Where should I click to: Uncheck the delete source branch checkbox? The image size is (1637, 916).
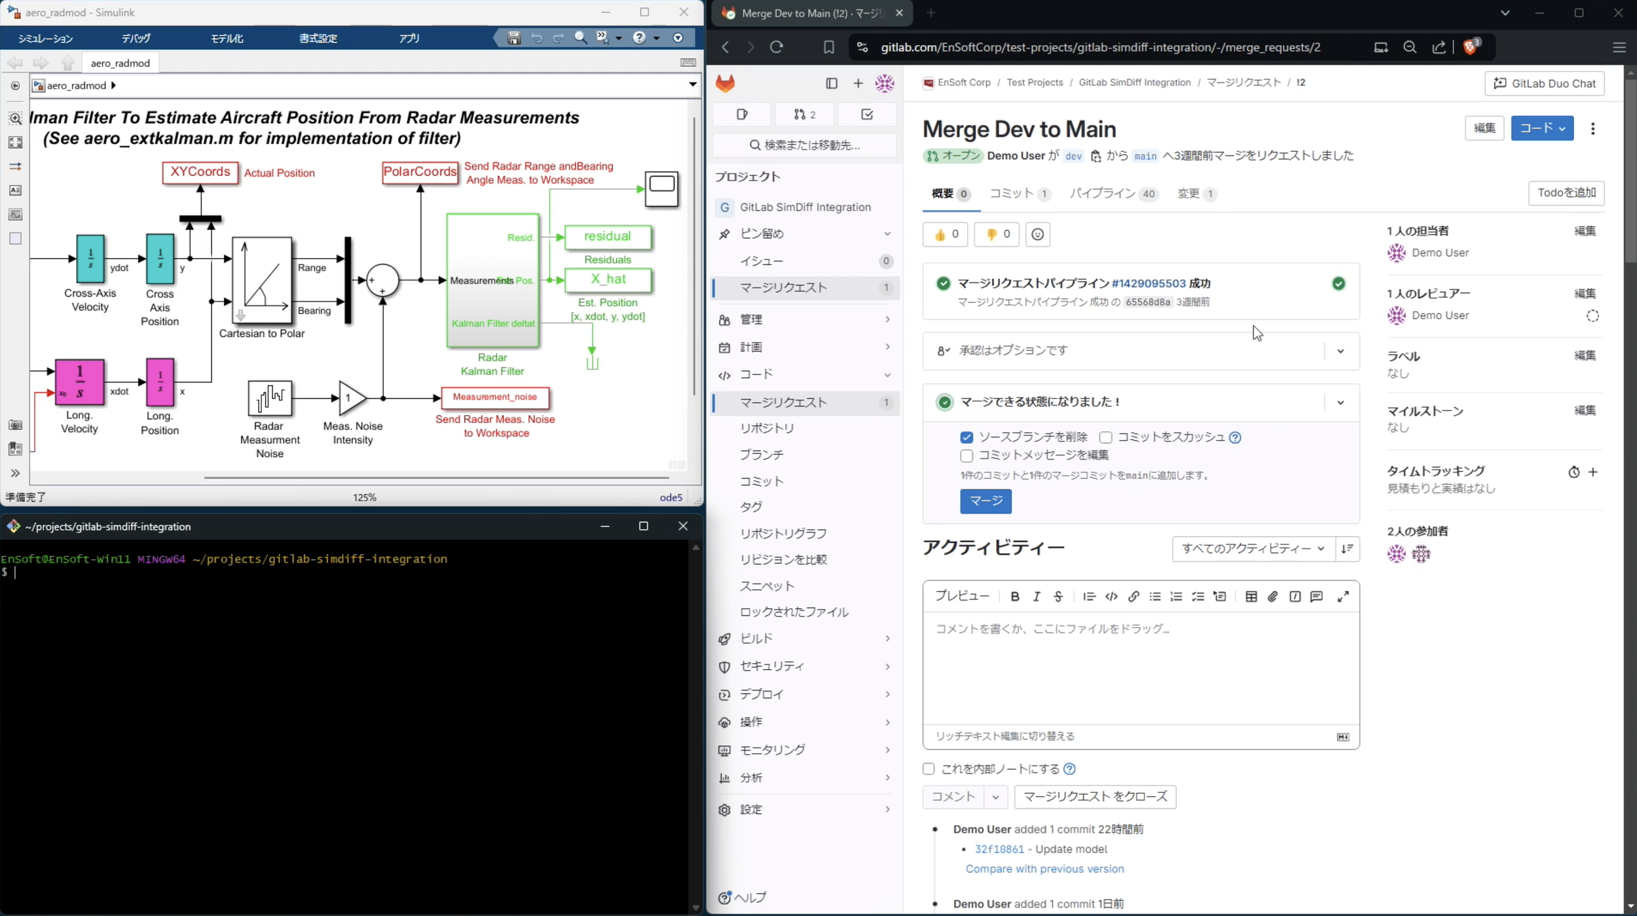click(966, 437)
